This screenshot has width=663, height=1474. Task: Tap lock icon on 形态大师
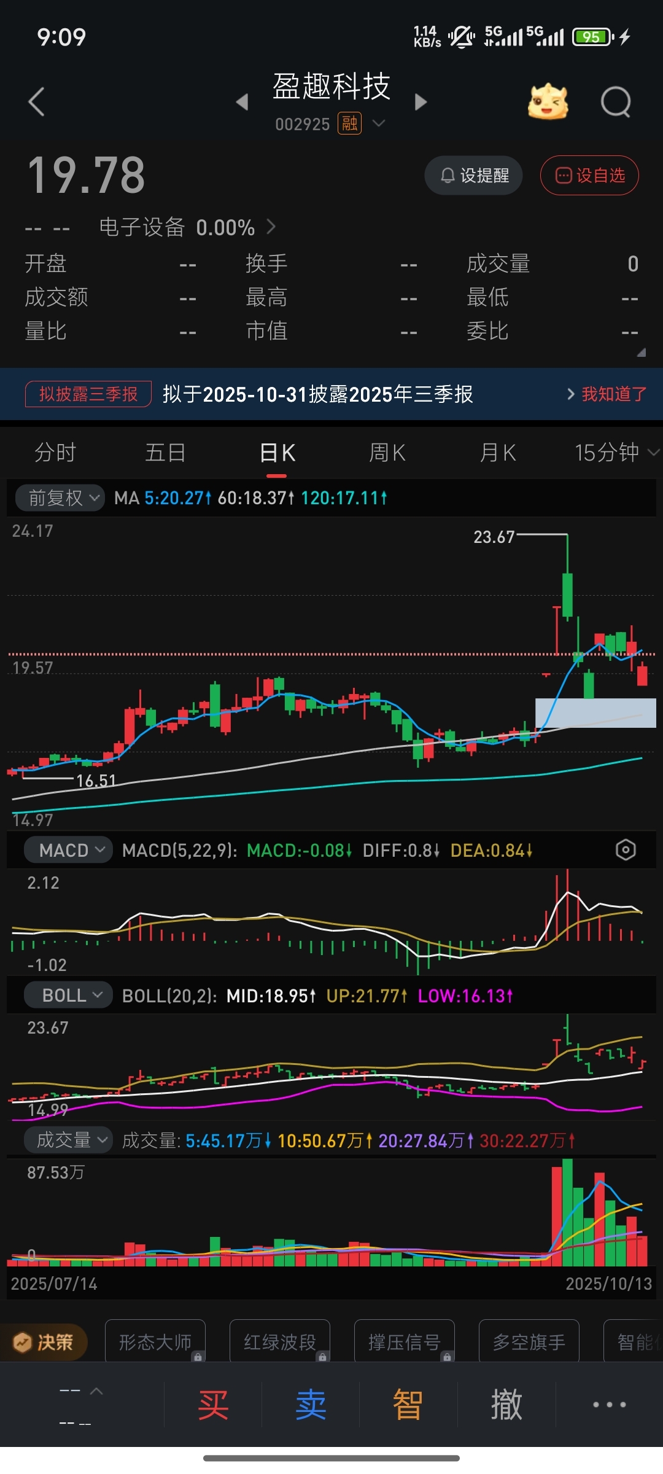[x=198, y=1357]
